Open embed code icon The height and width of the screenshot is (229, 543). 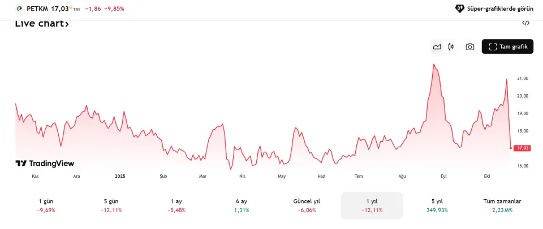point(525,23)
